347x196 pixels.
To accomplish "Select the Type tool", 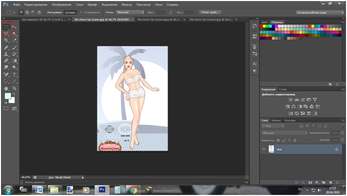I will click(x=15, y=75).
